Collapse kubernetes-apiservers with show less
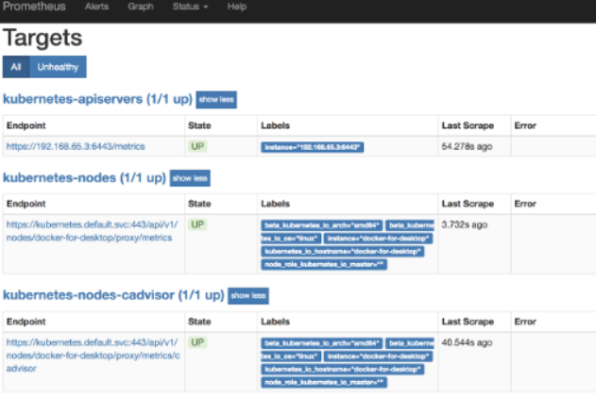 [216, 99]
